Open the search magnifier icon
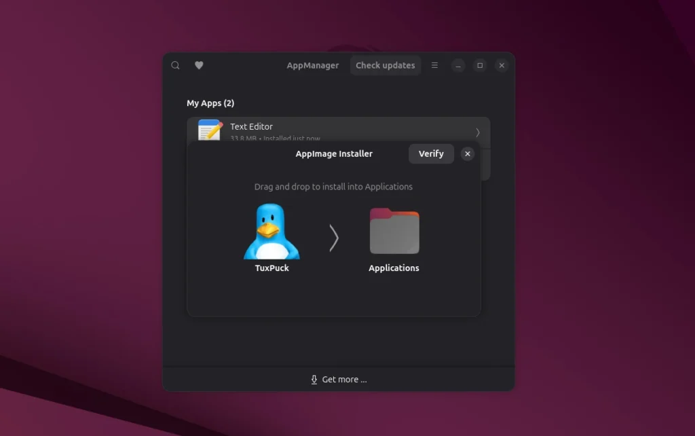The image size is (695, 436). point(175,65)
